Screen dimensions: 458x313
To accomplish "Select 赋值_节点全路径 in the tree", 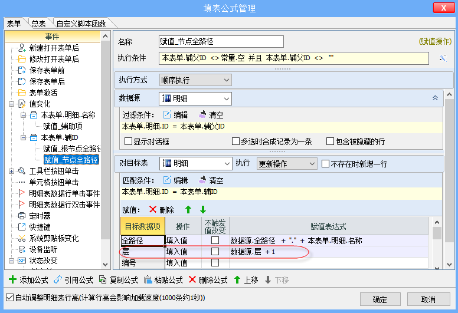I will tap(71, 160).
